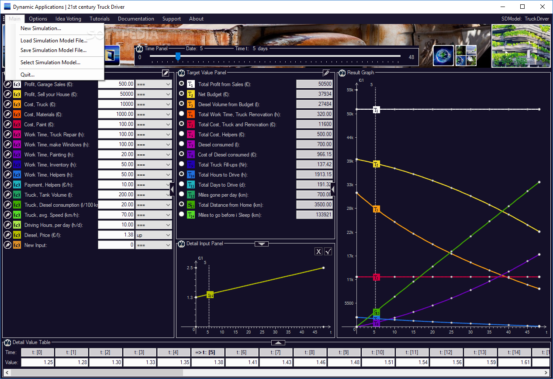Image resolution: width=553 pixels, height=379 pixels.
Task: Click the T3 icon of Diesel Volume from Budget
Action: click(x=190, y=104)
